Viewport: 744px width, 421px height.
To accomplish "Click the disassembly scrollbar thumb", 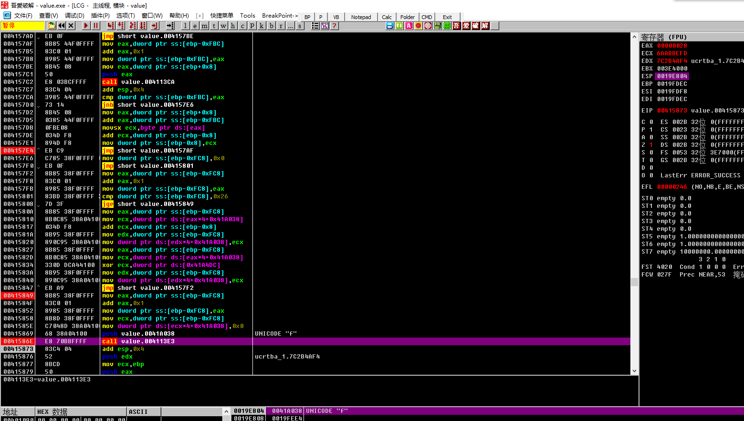I will click(x=634, y=282).
